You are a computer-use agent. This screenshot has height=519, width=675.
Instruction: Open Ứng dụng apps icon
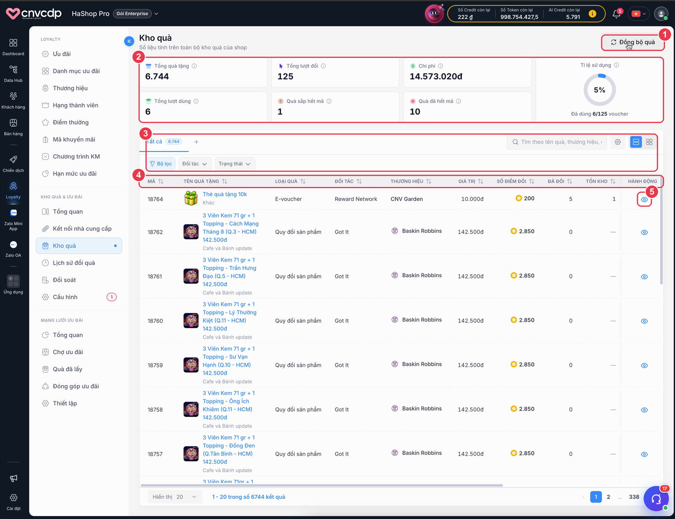coord(13,281)
